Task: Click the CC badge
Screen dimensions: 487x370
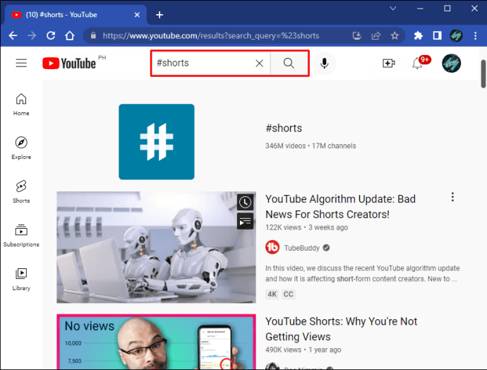Action: 288,294
